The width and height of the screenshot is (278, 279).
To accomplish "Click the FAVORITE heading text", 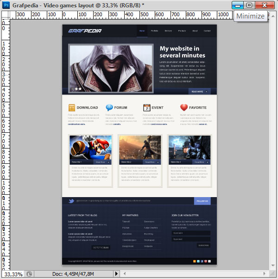I will [x=198, y=108].
